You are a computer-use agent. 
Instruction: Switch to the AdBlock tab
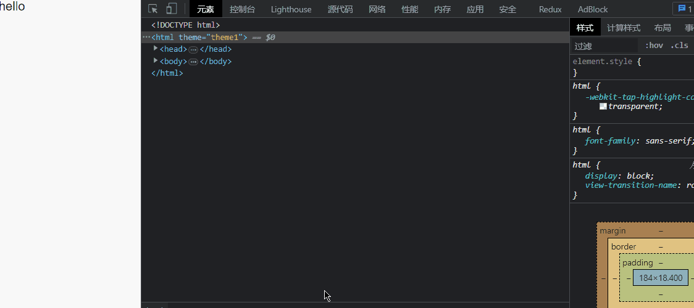(x=593, y=9)
